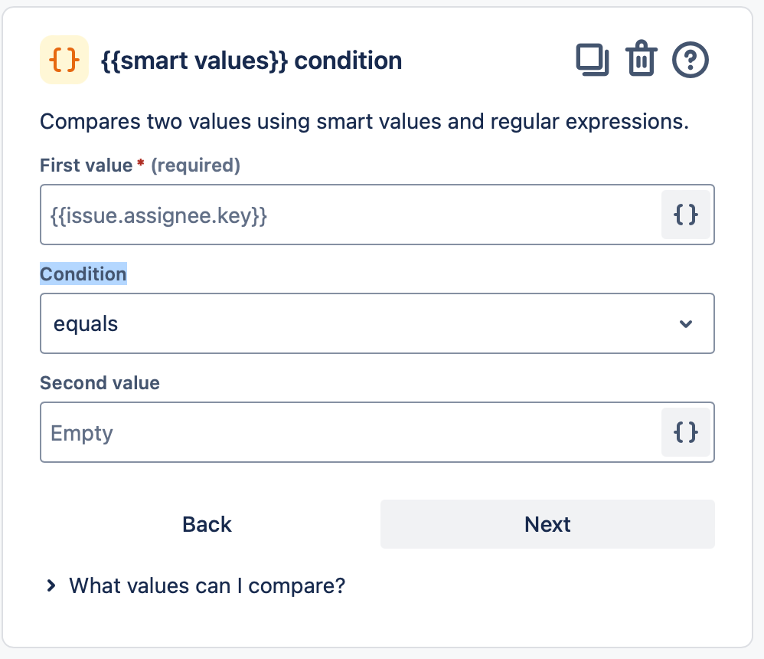Click the orange curly braces condition icon
The width and height of the screenshot is (764, 659).
click(x=64, y=59)
